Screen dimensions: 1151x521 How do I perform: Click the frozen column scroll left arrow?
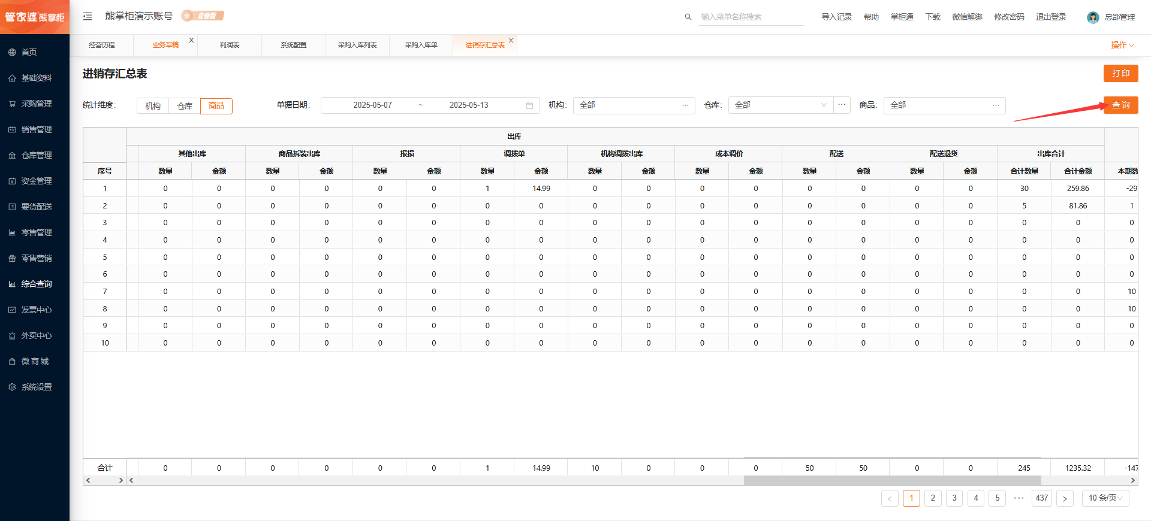88,480
